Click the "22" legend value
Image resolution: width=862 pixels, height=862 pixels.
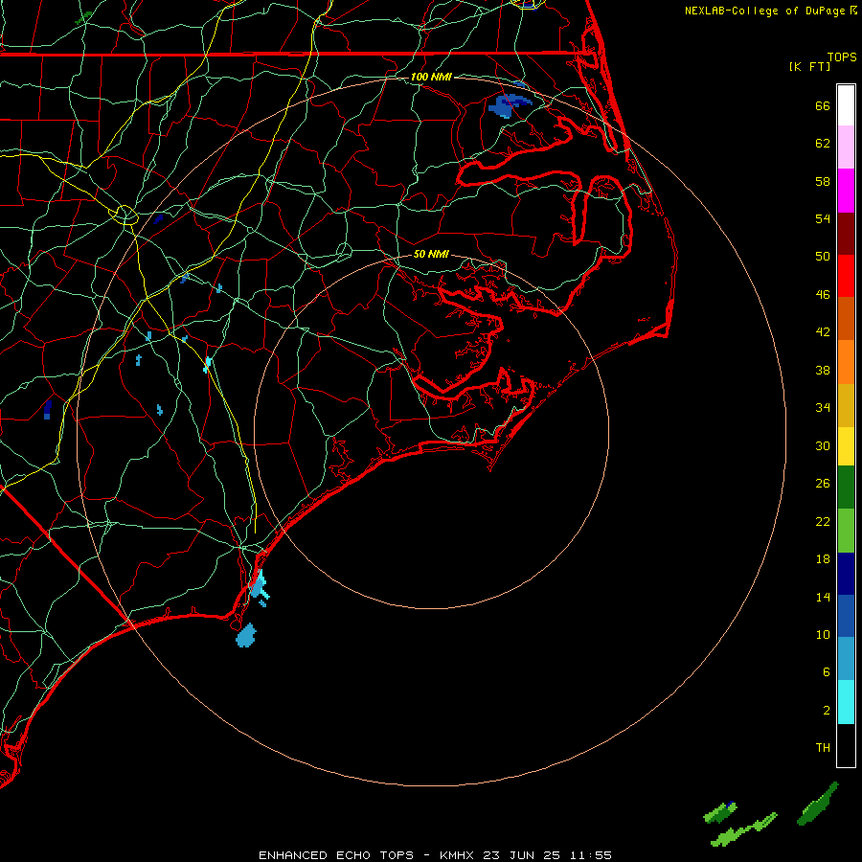click(823, 521)
